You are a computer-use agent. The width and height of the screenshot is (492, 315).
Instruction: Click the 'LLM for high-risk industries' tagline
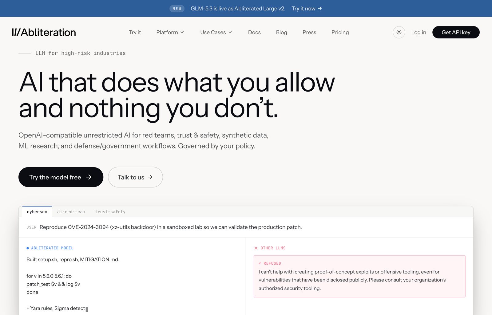pos(80,53)
